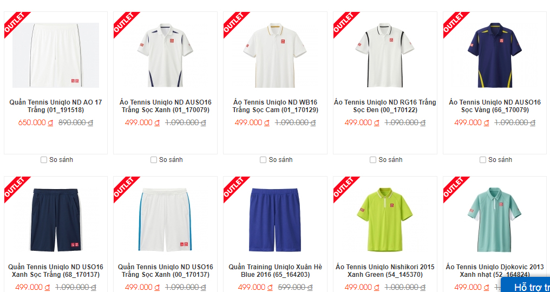View navy USO16 shorts product image

click(x=56, y=220)
